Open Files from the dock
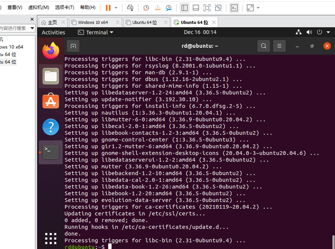This screenshot has width=335, height=249. (51, 76)
